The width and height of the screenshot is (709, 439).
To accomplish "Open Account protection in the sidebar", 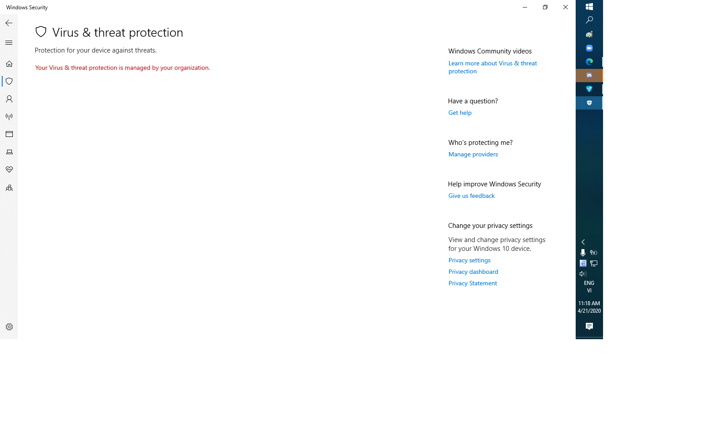I will 9,99.
